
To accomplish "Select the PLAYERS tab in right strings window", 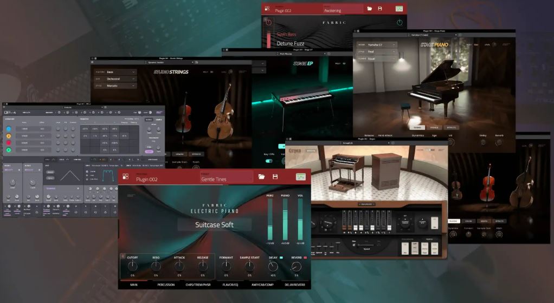I will coord(453,221).
